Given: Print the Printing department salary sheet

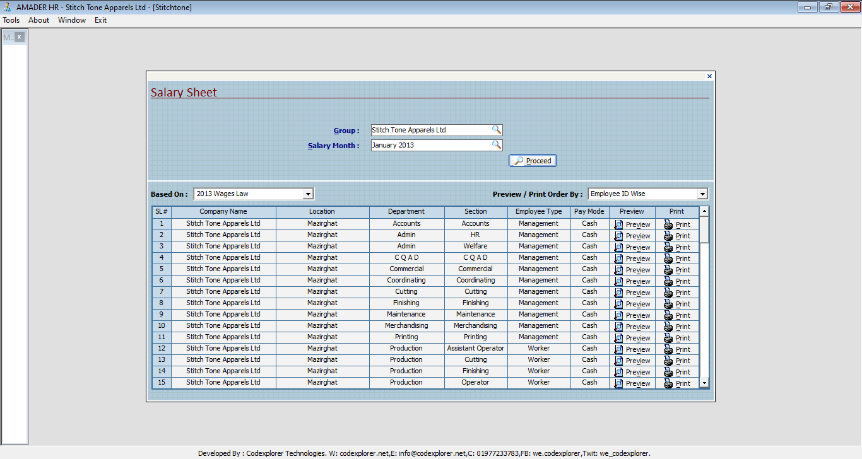Looking at the screenshot, I should point(677,338).
